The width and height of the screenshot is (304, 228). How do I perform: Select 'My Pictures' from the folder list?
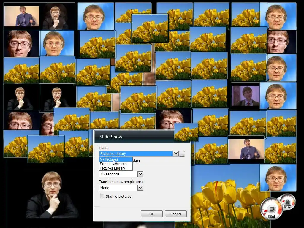(116, 159)
